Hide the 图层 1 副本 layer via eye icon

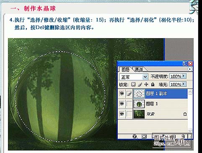(x=122, y=93)
